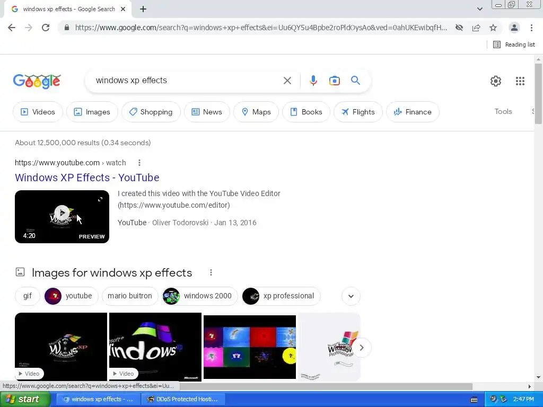Filter images by the xp professional chip
This screenshot has width=543, height=407.
(x=281, y=296)
